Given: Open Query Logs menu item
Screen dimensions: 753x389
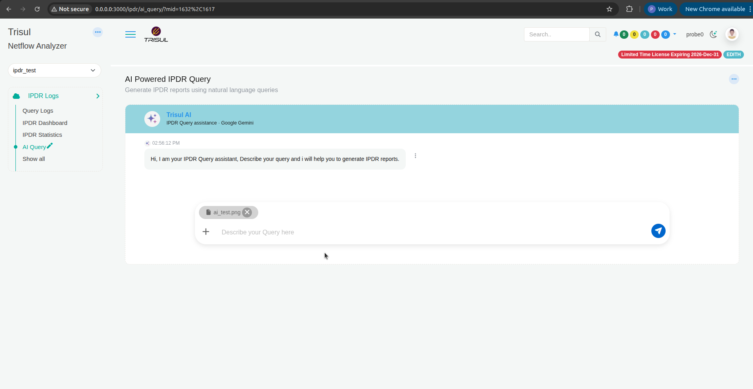Looking at the screenshot, I should pyautogui.click(x=38, y=111).
